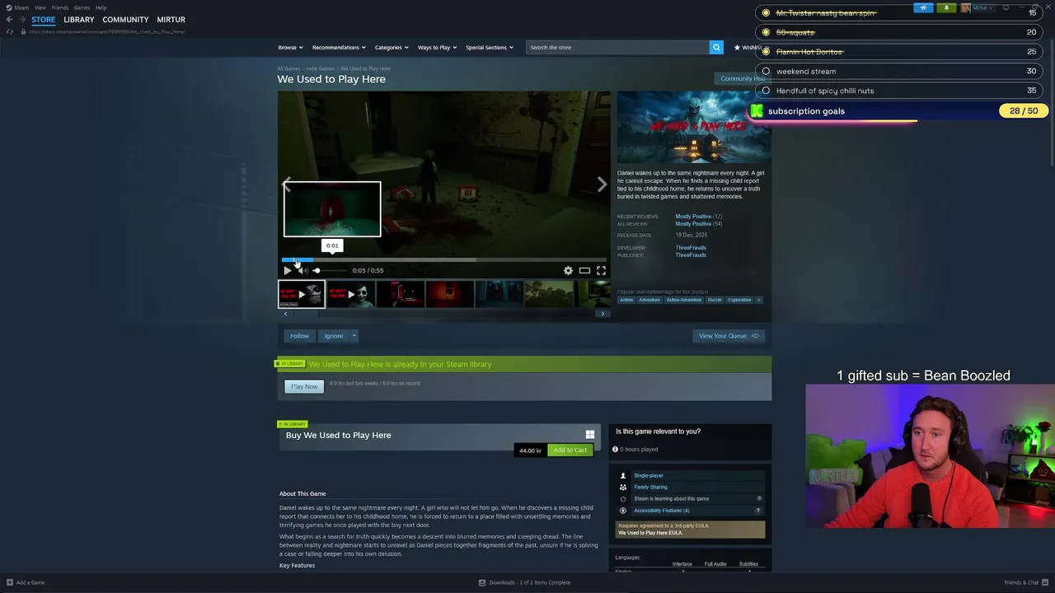Seek along the trailer progress bar
Image resolution: width=1055 pixels, height=593 pixels.
(x=444, y=259)
